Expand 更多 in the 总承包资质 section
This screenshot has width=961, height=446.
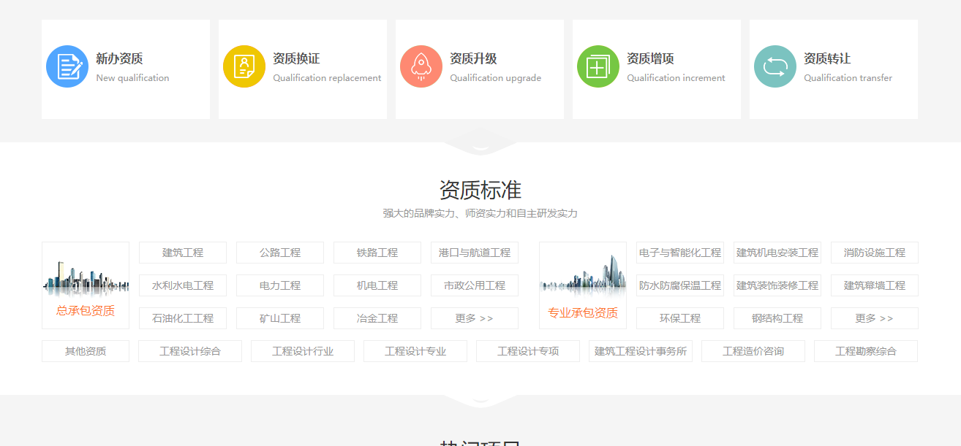click(x=475, y=318)
